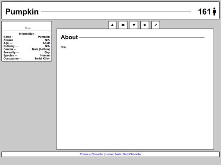Open the heart relationships tab icon
Image resolution: width=221 pixels, height=165 pixels.
(134, 25)
